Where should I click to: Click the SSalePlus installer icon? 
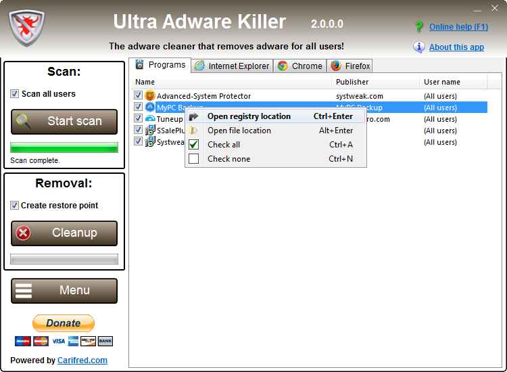coord(150,131)
